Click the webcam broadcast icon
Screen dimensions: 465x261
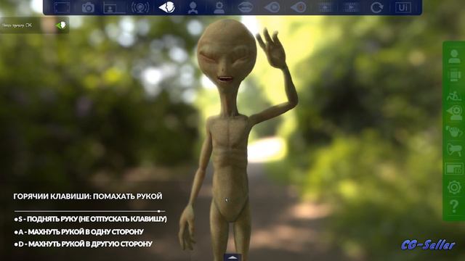click(x=140, y=7)
